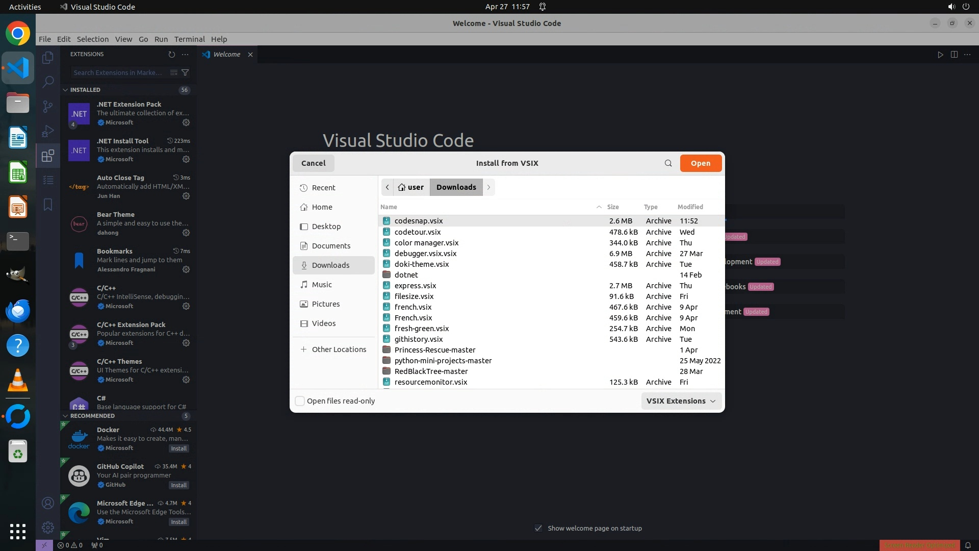Open Firefox-like Thunderbird icon in dock

coord(18,311)
